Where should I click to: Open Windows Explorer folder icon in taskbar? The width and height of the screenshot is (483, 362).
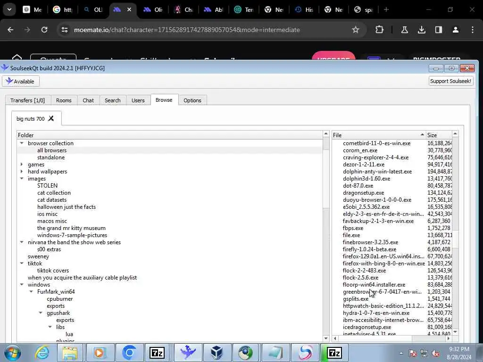point(70,353)
